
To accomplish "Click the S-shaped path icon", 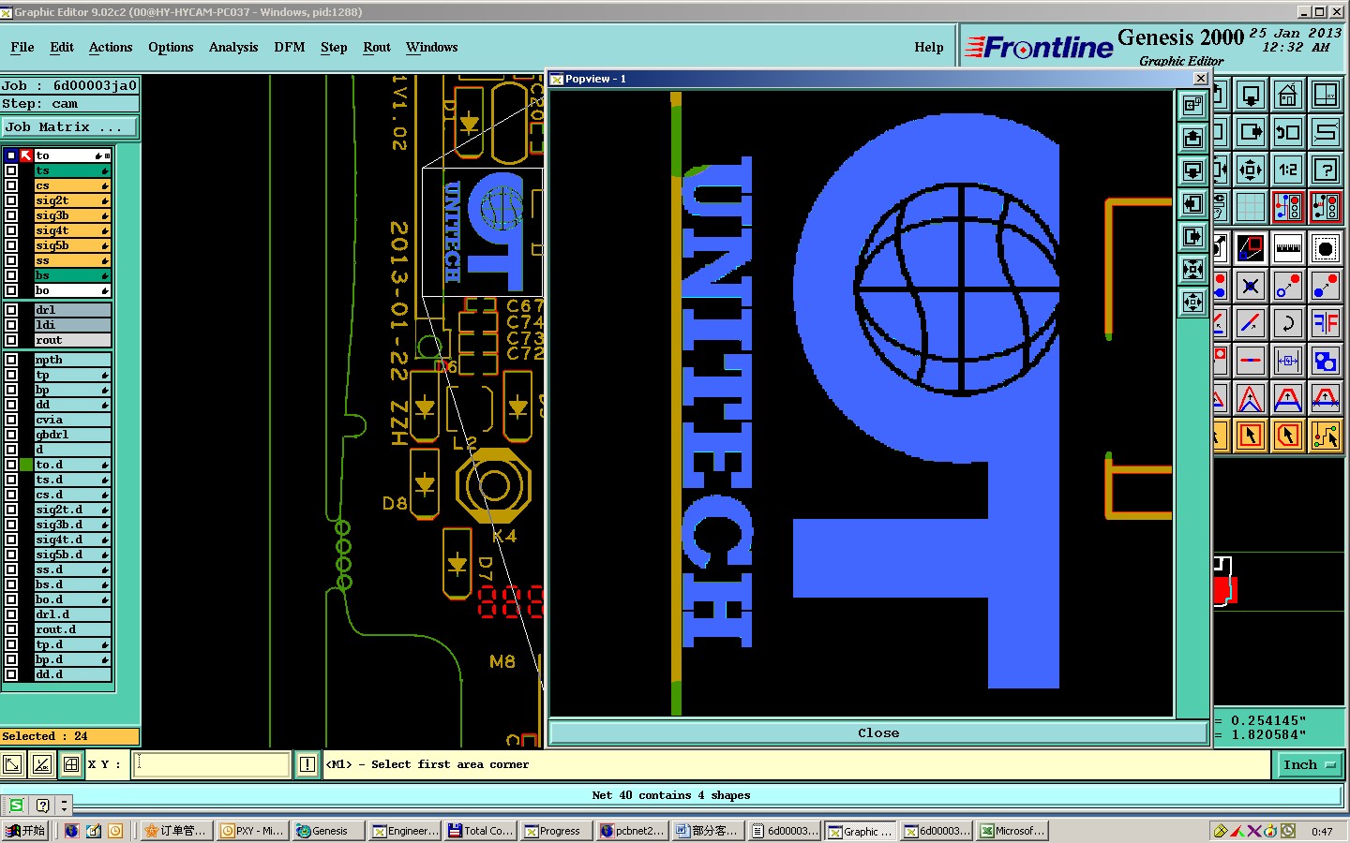I will click(1326, 132).
